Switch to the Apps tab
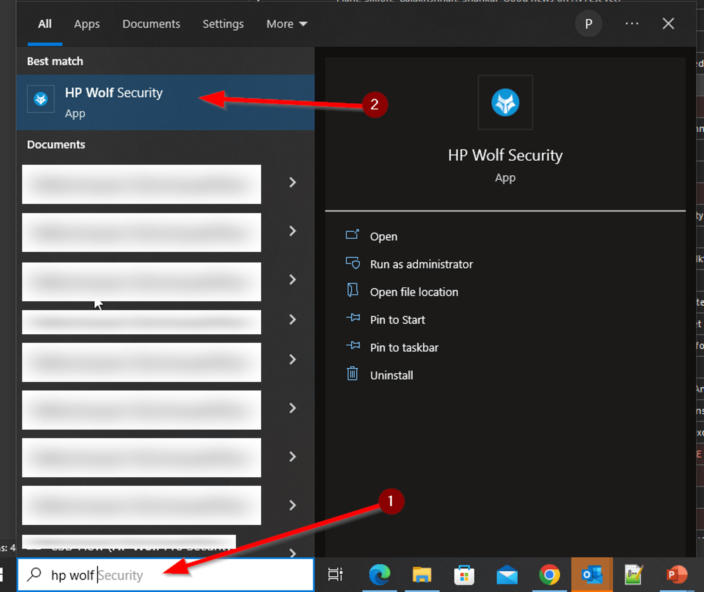 click(x=87, y=24)
